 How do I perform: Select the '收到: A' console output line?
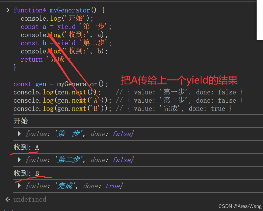pyautogui.click(x=26, y=147)
